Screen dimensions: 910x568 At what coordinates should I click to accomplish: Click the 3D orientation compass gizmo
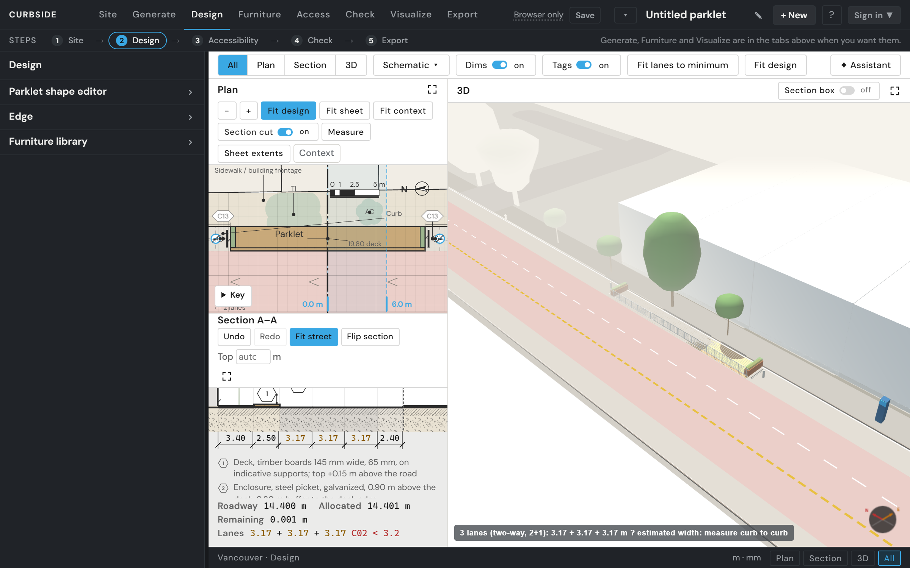[x=882, y=519]
